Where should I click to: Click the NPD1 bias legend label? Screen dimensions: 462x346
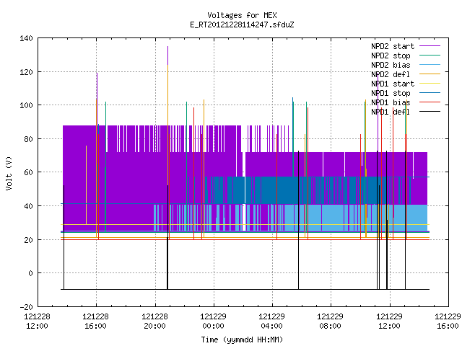click(x=391, y=102)
